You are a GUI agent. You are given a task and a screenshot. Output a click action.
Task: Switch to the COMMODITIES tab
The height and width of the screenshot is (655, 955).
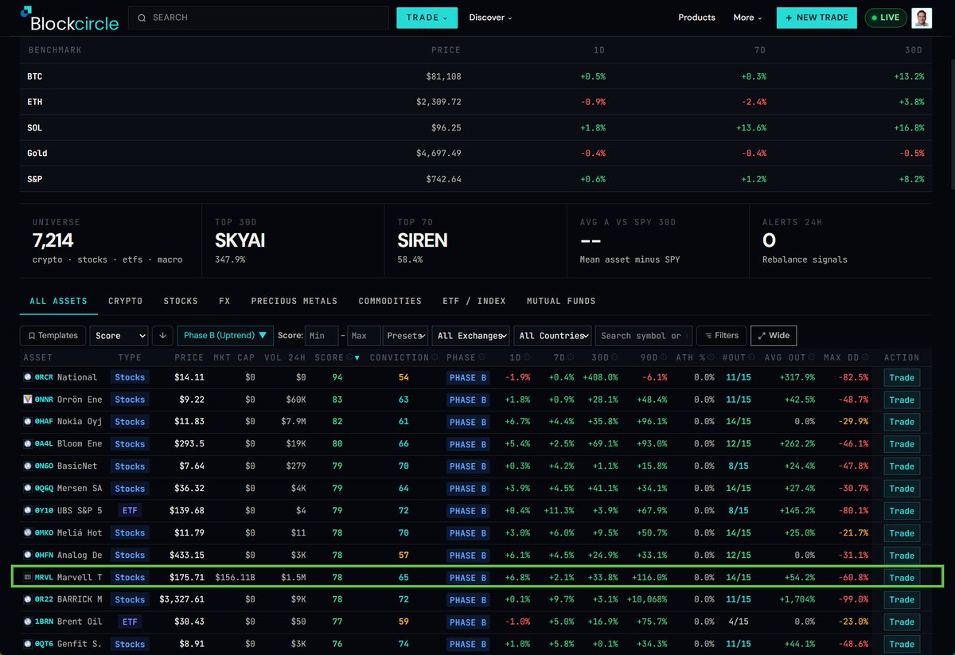(x=390, y=302)
